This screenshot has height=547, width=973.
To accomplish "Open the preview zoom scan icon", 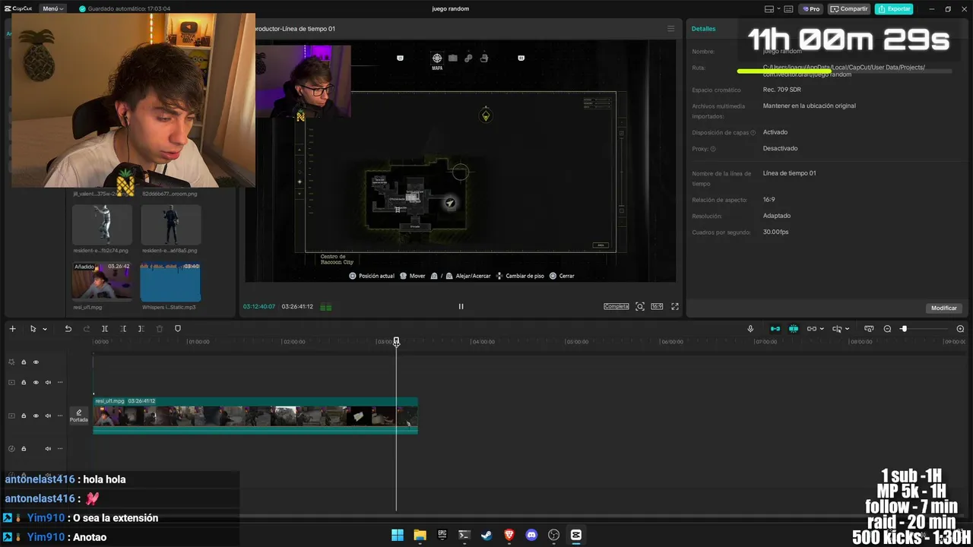I will 640,306.
